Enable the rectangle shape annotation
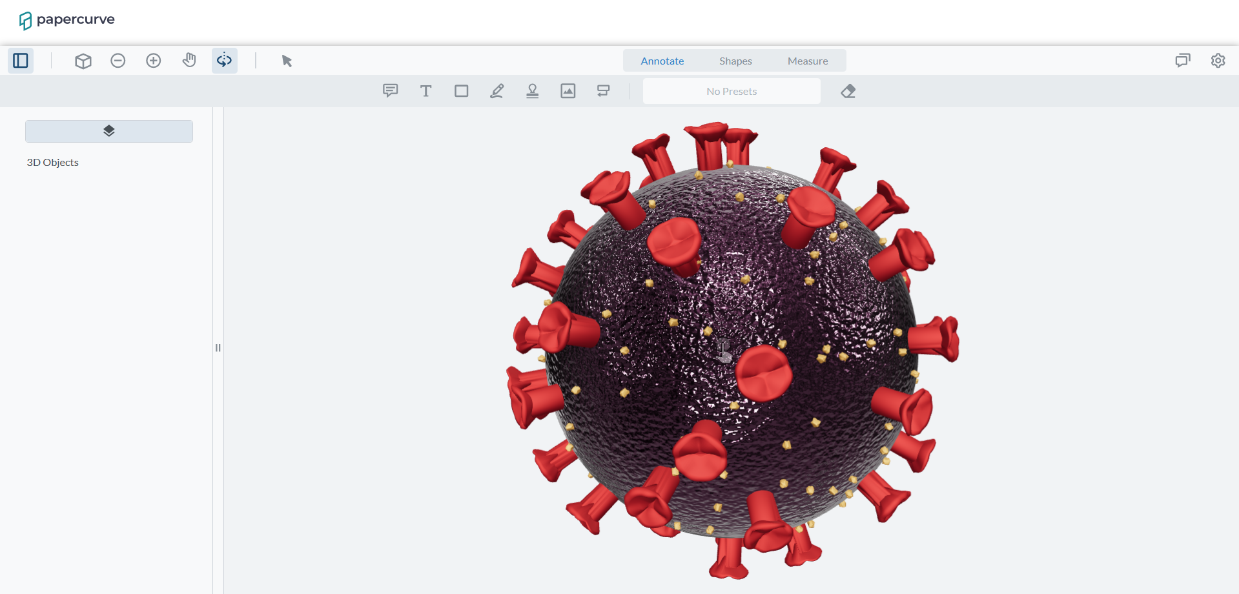This screenshot has width=1239, height=594. coord(461,90)
